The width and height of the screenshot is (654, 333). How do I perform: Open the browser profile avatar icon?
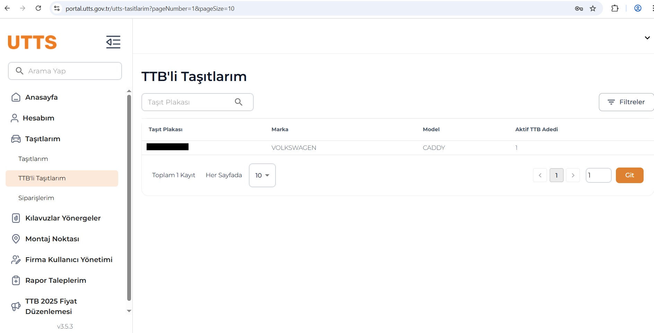point(637,9)
